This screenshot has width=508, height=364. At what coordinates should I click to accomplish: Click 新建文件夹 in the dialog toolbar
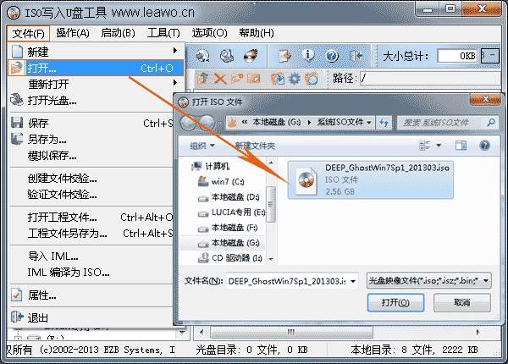255,146
